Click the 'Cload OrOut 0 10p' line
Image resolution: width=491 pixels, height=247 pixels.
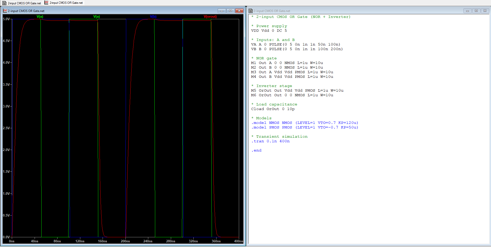[x=273, y=109]
